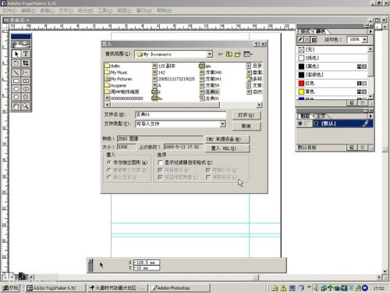The width and height of the screenshot is (390, 293).
Task: Open the Windows Start button
Action: [x=10, y=288]
